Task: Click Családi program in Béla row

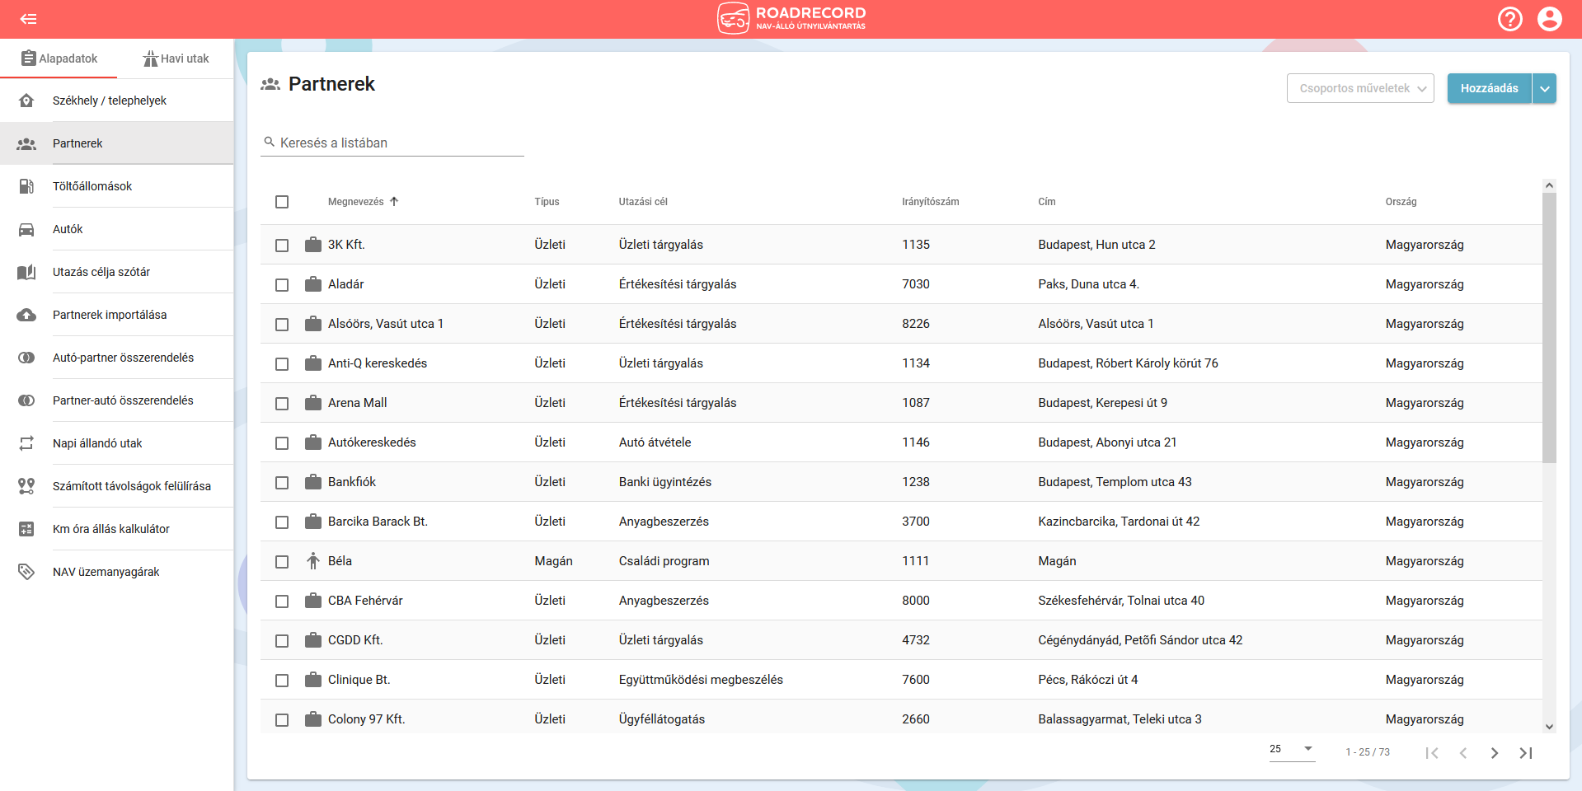Action: pyautogui.click(x=664, y=561)
